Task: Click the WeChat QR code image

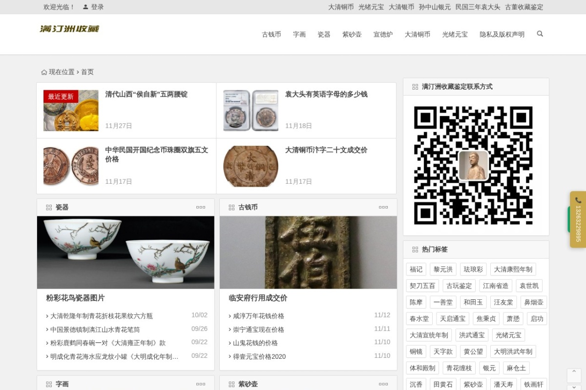Action: tap(473, 165)
